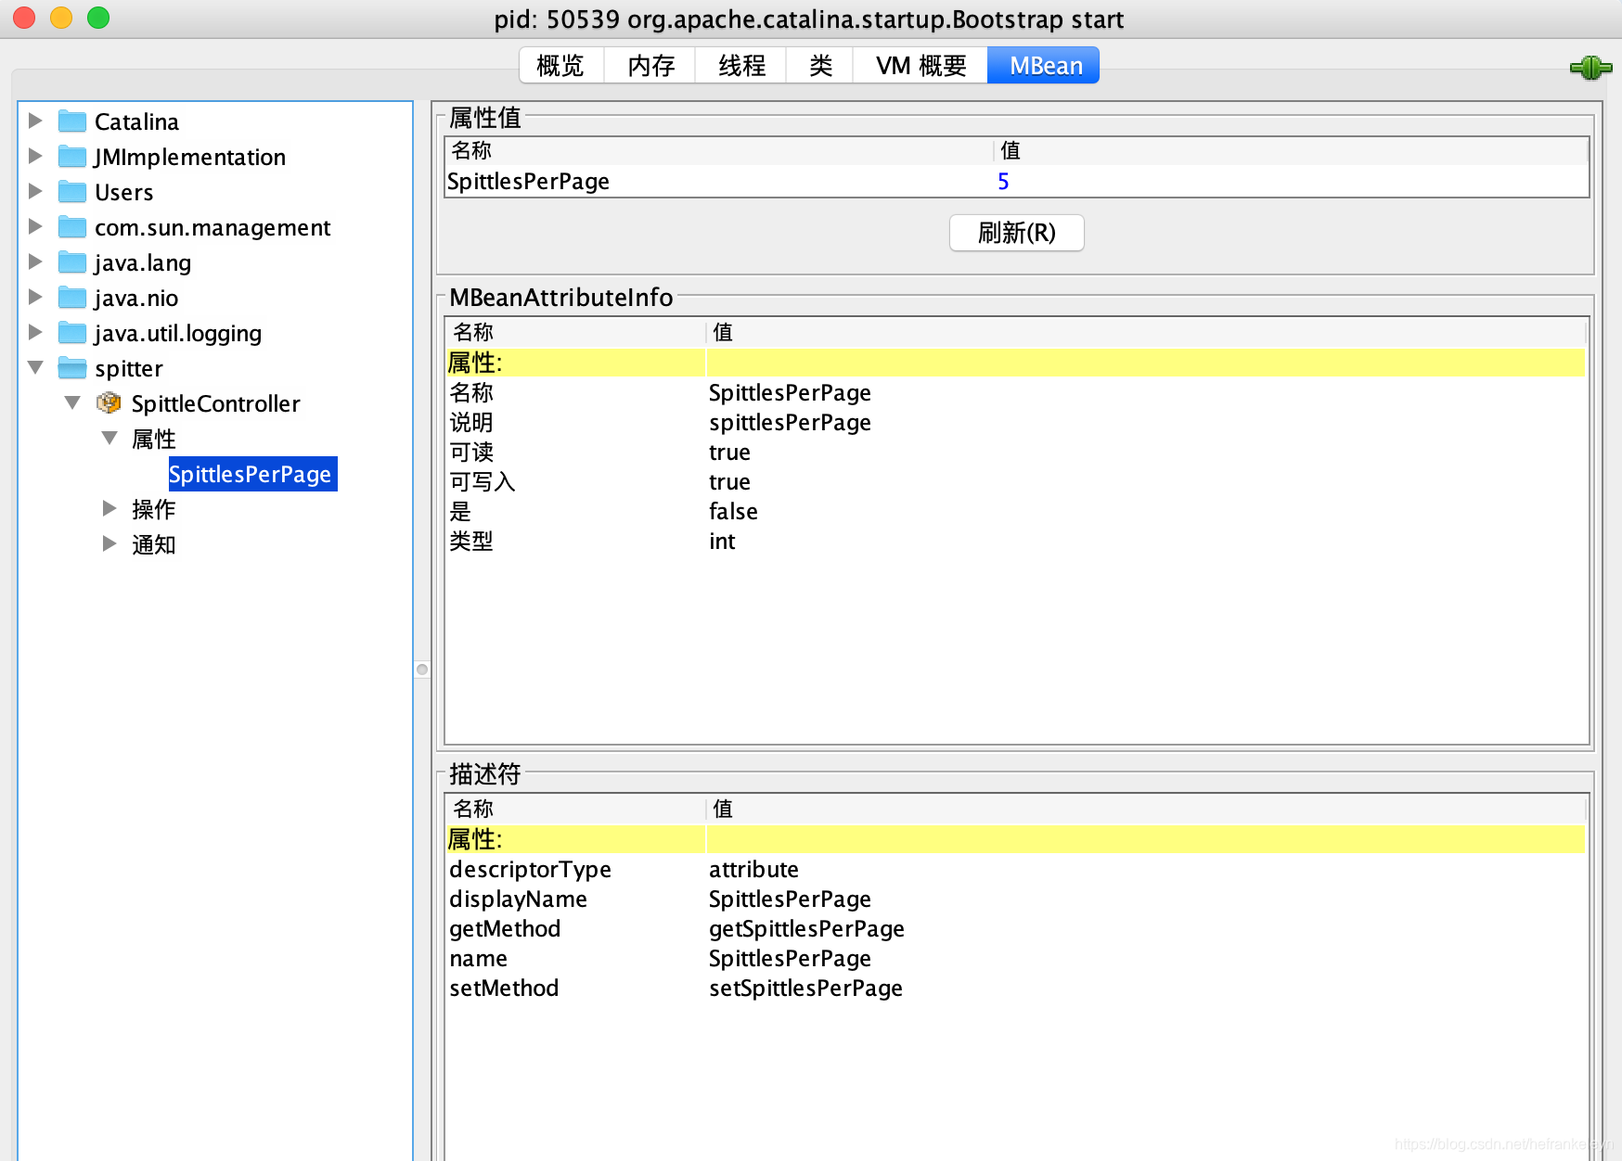The image size is (1622, 1161).
Task: Open the 类 classes tab
Action: click(x=820, y=66)
